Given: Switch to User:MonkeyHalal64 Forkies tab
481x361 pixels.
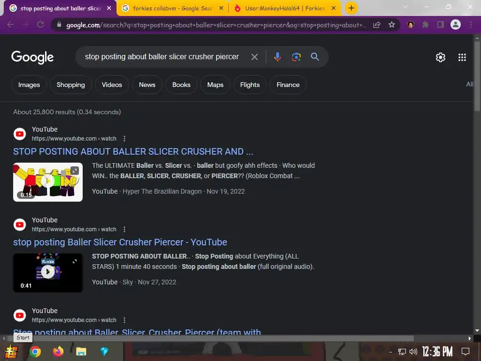Looking at the screenshot, I should click(285, 8).
